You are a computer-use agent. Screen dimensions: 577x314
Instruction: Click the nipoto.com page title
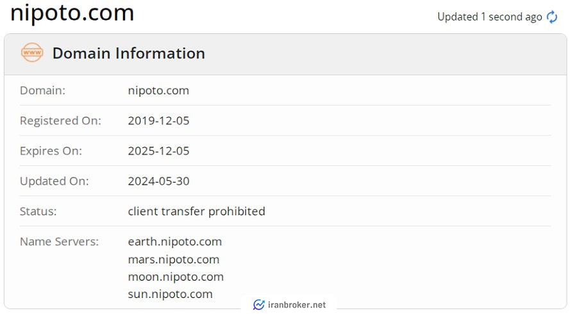pyautogui.click(x=72, y=12)
